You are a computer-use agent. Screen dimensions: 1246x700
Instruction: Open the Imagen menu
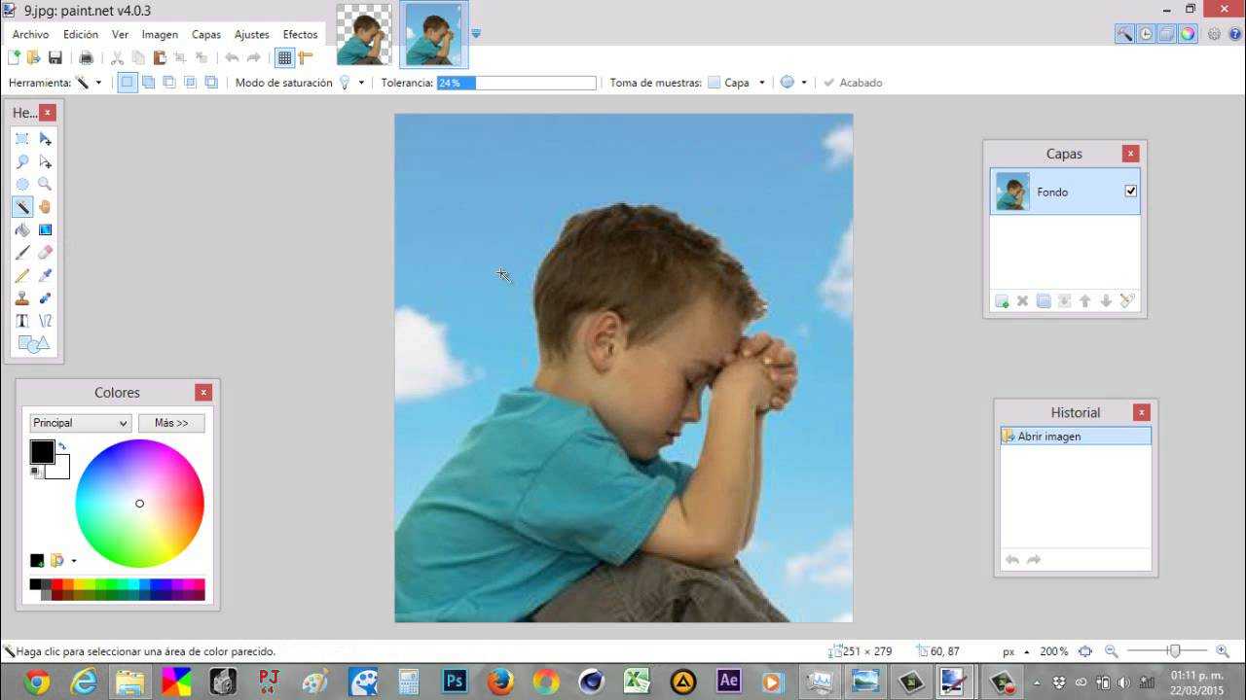click(x=160, y=34)
